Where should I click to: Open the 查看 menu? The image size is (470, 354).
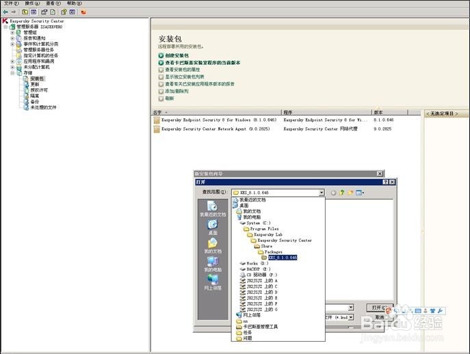(53, 3)
